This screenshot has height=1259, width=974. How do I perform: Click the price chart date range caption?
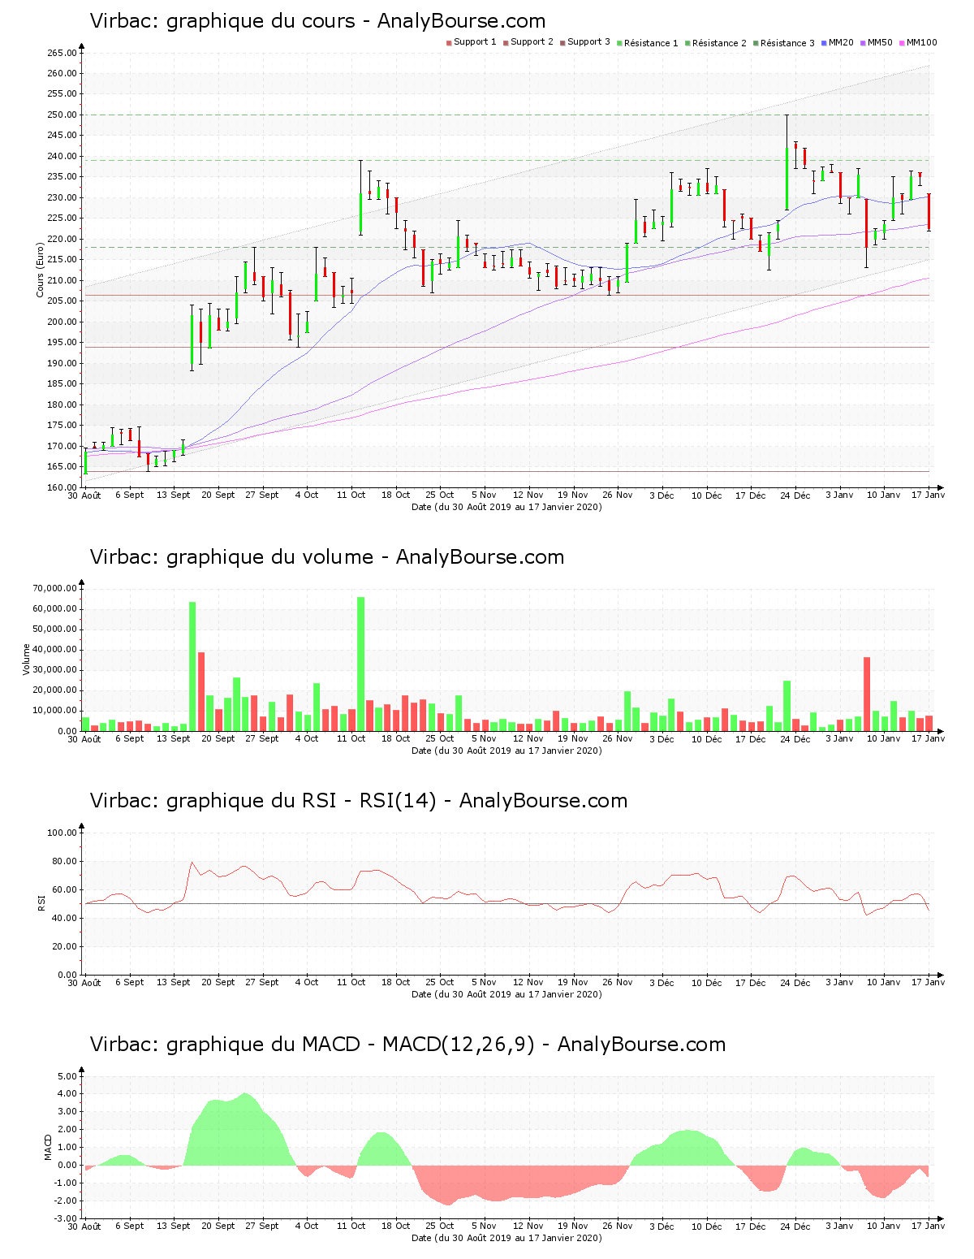click(x=506, y=507)
